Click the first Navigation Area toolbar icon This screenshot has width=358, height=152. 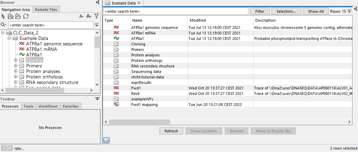tap(3, 16)
